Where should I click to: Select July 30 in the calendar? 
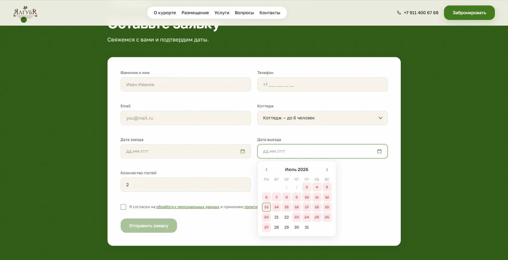click(x=297, y=227)
